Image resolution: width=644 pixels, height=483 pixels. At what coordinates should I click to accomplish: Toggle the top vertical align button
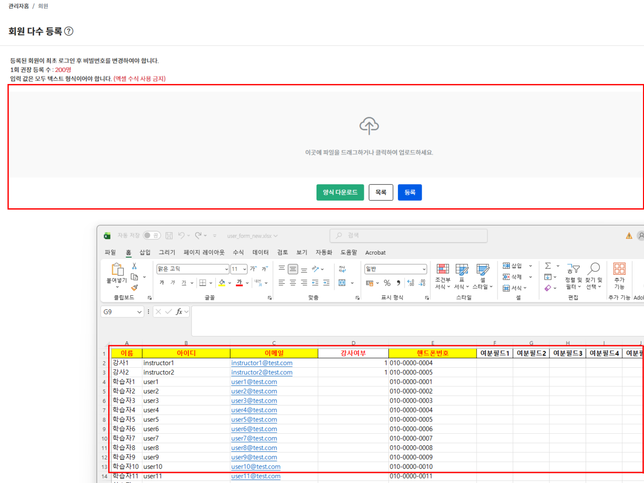click(x=282, y=268)
